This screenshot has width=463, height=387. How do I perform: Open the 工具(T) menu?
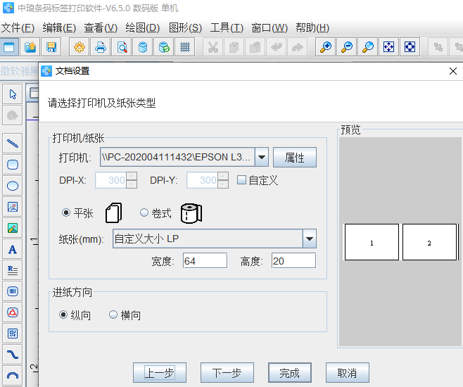point(227,28)
